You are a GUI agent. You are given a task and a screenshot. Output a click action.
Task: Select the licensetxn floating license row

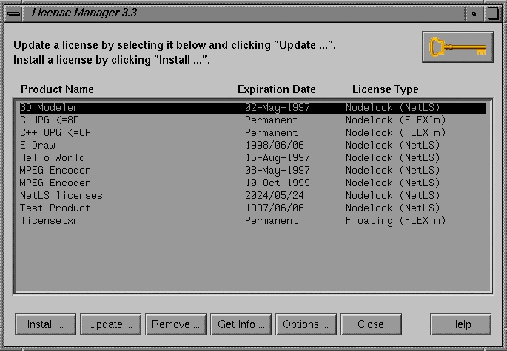(x=253, y=221)
